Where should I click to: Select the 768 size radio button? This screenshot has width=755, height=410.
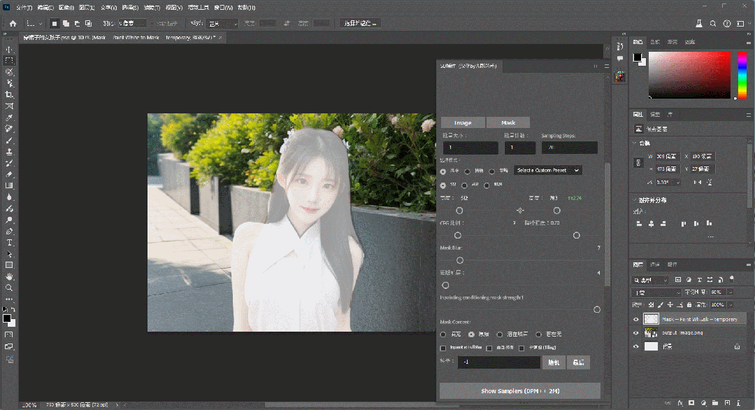(x=464, y=185)
